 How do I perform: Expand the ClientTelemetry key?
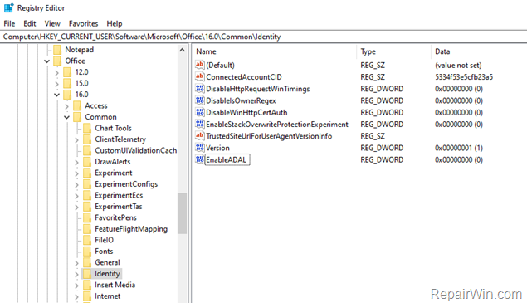coord(76,140)
